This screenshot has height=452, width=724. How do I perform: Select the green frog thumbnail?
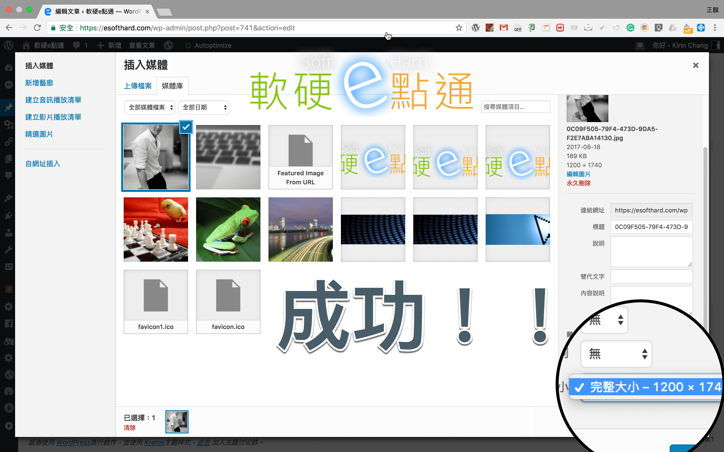click(x=228, y=229)
